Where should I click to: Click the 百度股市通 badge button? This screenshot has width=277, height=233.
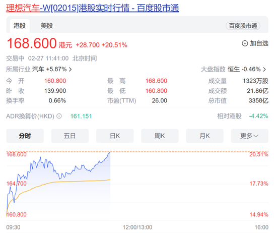pyautogui.click(x=243, y=26)
